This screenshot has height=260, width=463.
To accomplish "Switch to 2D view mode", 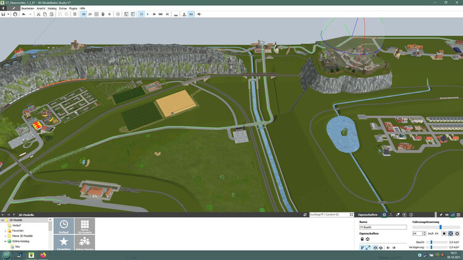I will pyautogui.click(x=90, y=14).
